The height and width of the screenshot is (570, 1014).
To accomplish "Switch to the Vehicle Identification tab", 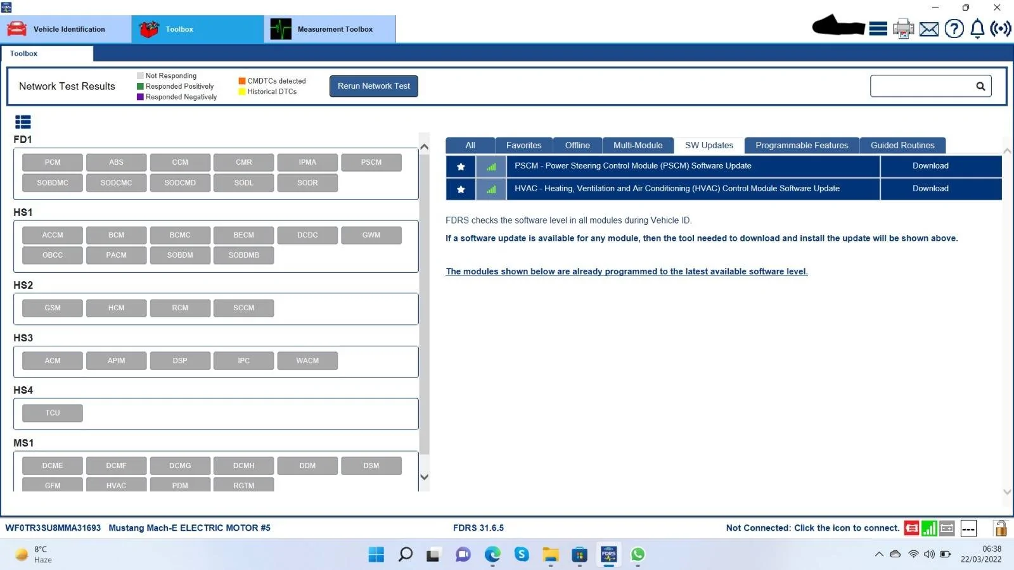I will click(x=66, y=29).
